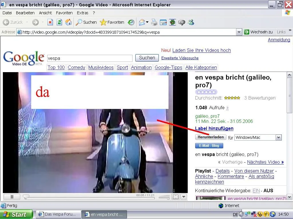Click the video seek slider handle
Screen dimensions: 293x219
pyautogui.click(x=26, y=197)
